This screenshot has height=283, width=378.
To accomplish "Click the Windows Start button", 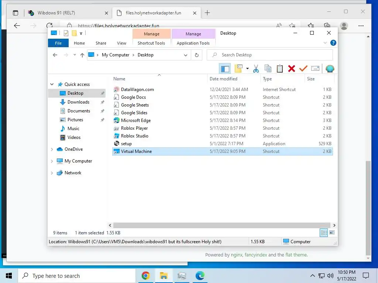I will (9, 276).
